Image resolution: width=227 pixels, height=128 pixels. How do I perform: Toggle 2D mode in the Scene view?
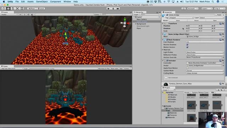[20, 15]
